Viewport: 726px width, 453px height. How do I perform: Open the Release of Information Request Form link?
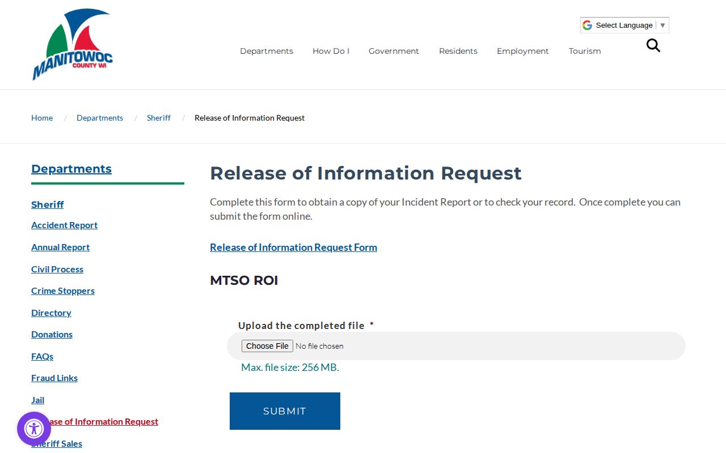click(293, 247)
